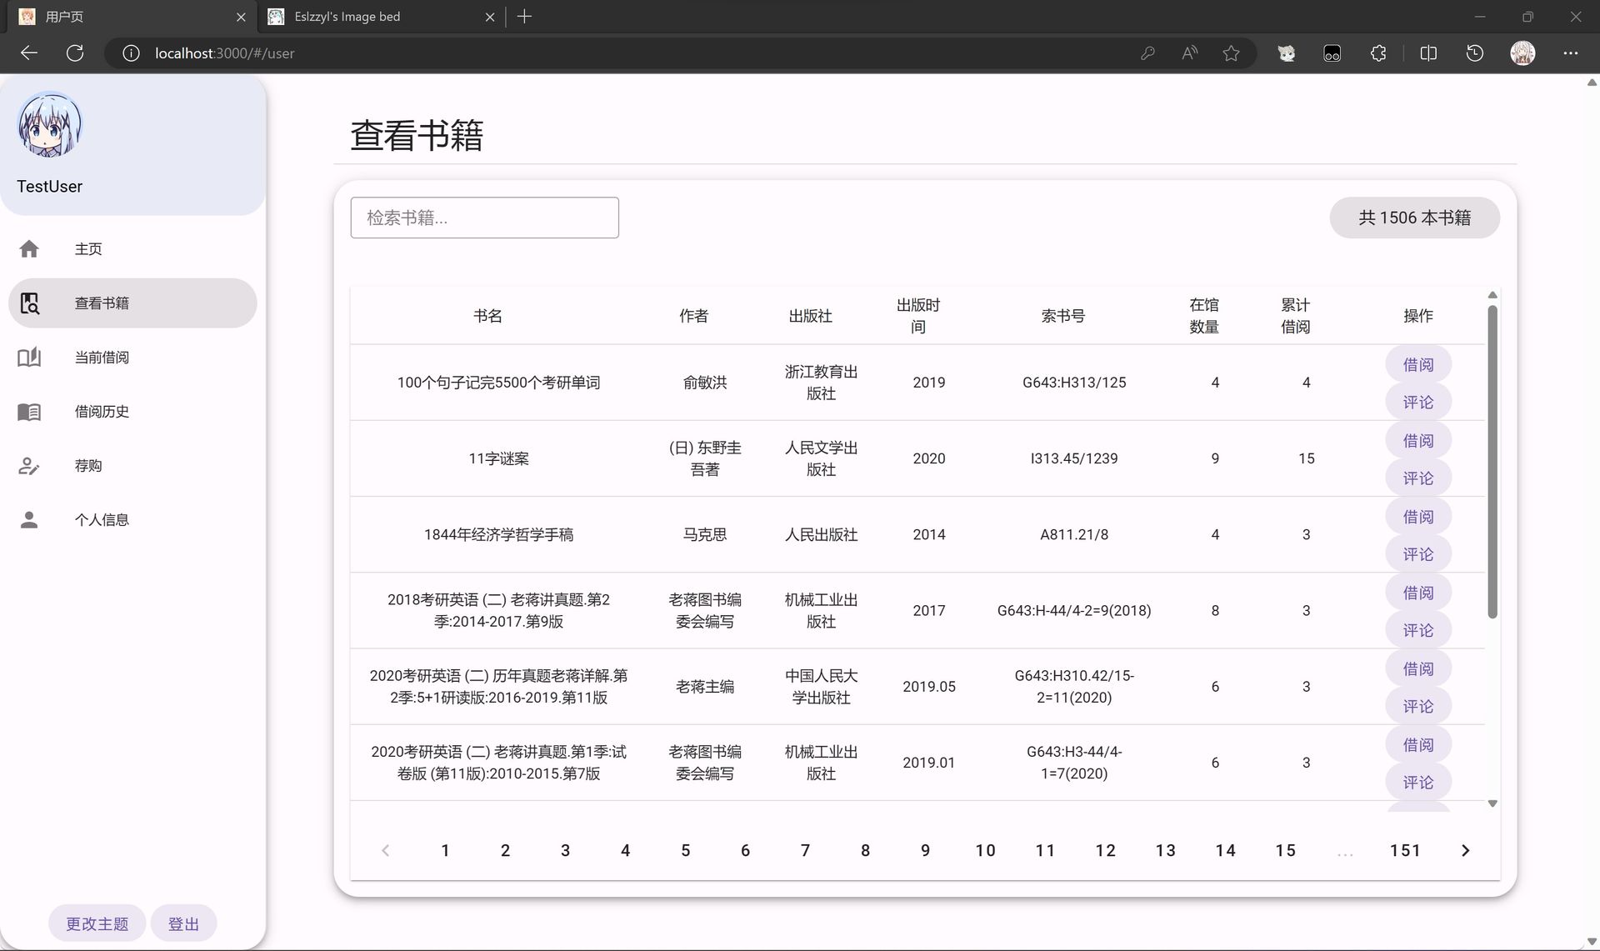Screen dimensions: 1600x951
Task: Click the 检索书籍 search input field
Action: point(484,218)
